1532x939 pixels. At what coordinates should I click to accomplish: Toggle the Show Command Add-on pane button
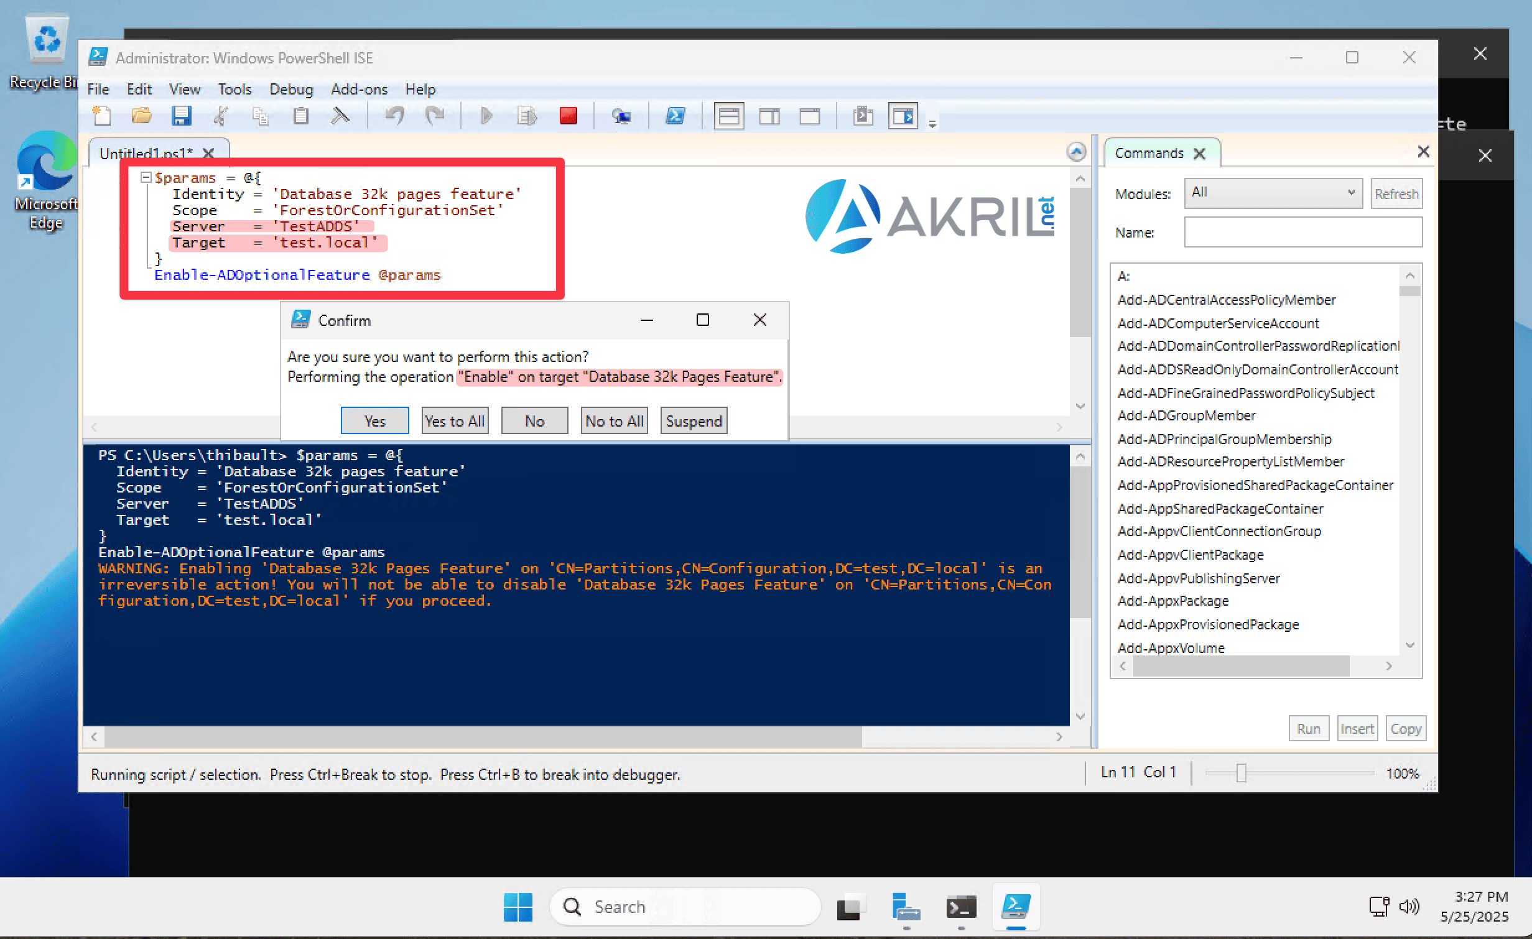pos(903,116)
